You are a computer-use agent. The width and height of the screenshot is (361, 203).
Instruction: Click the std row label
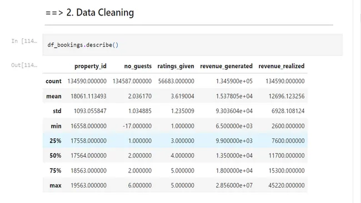click(x=57, y=111)
